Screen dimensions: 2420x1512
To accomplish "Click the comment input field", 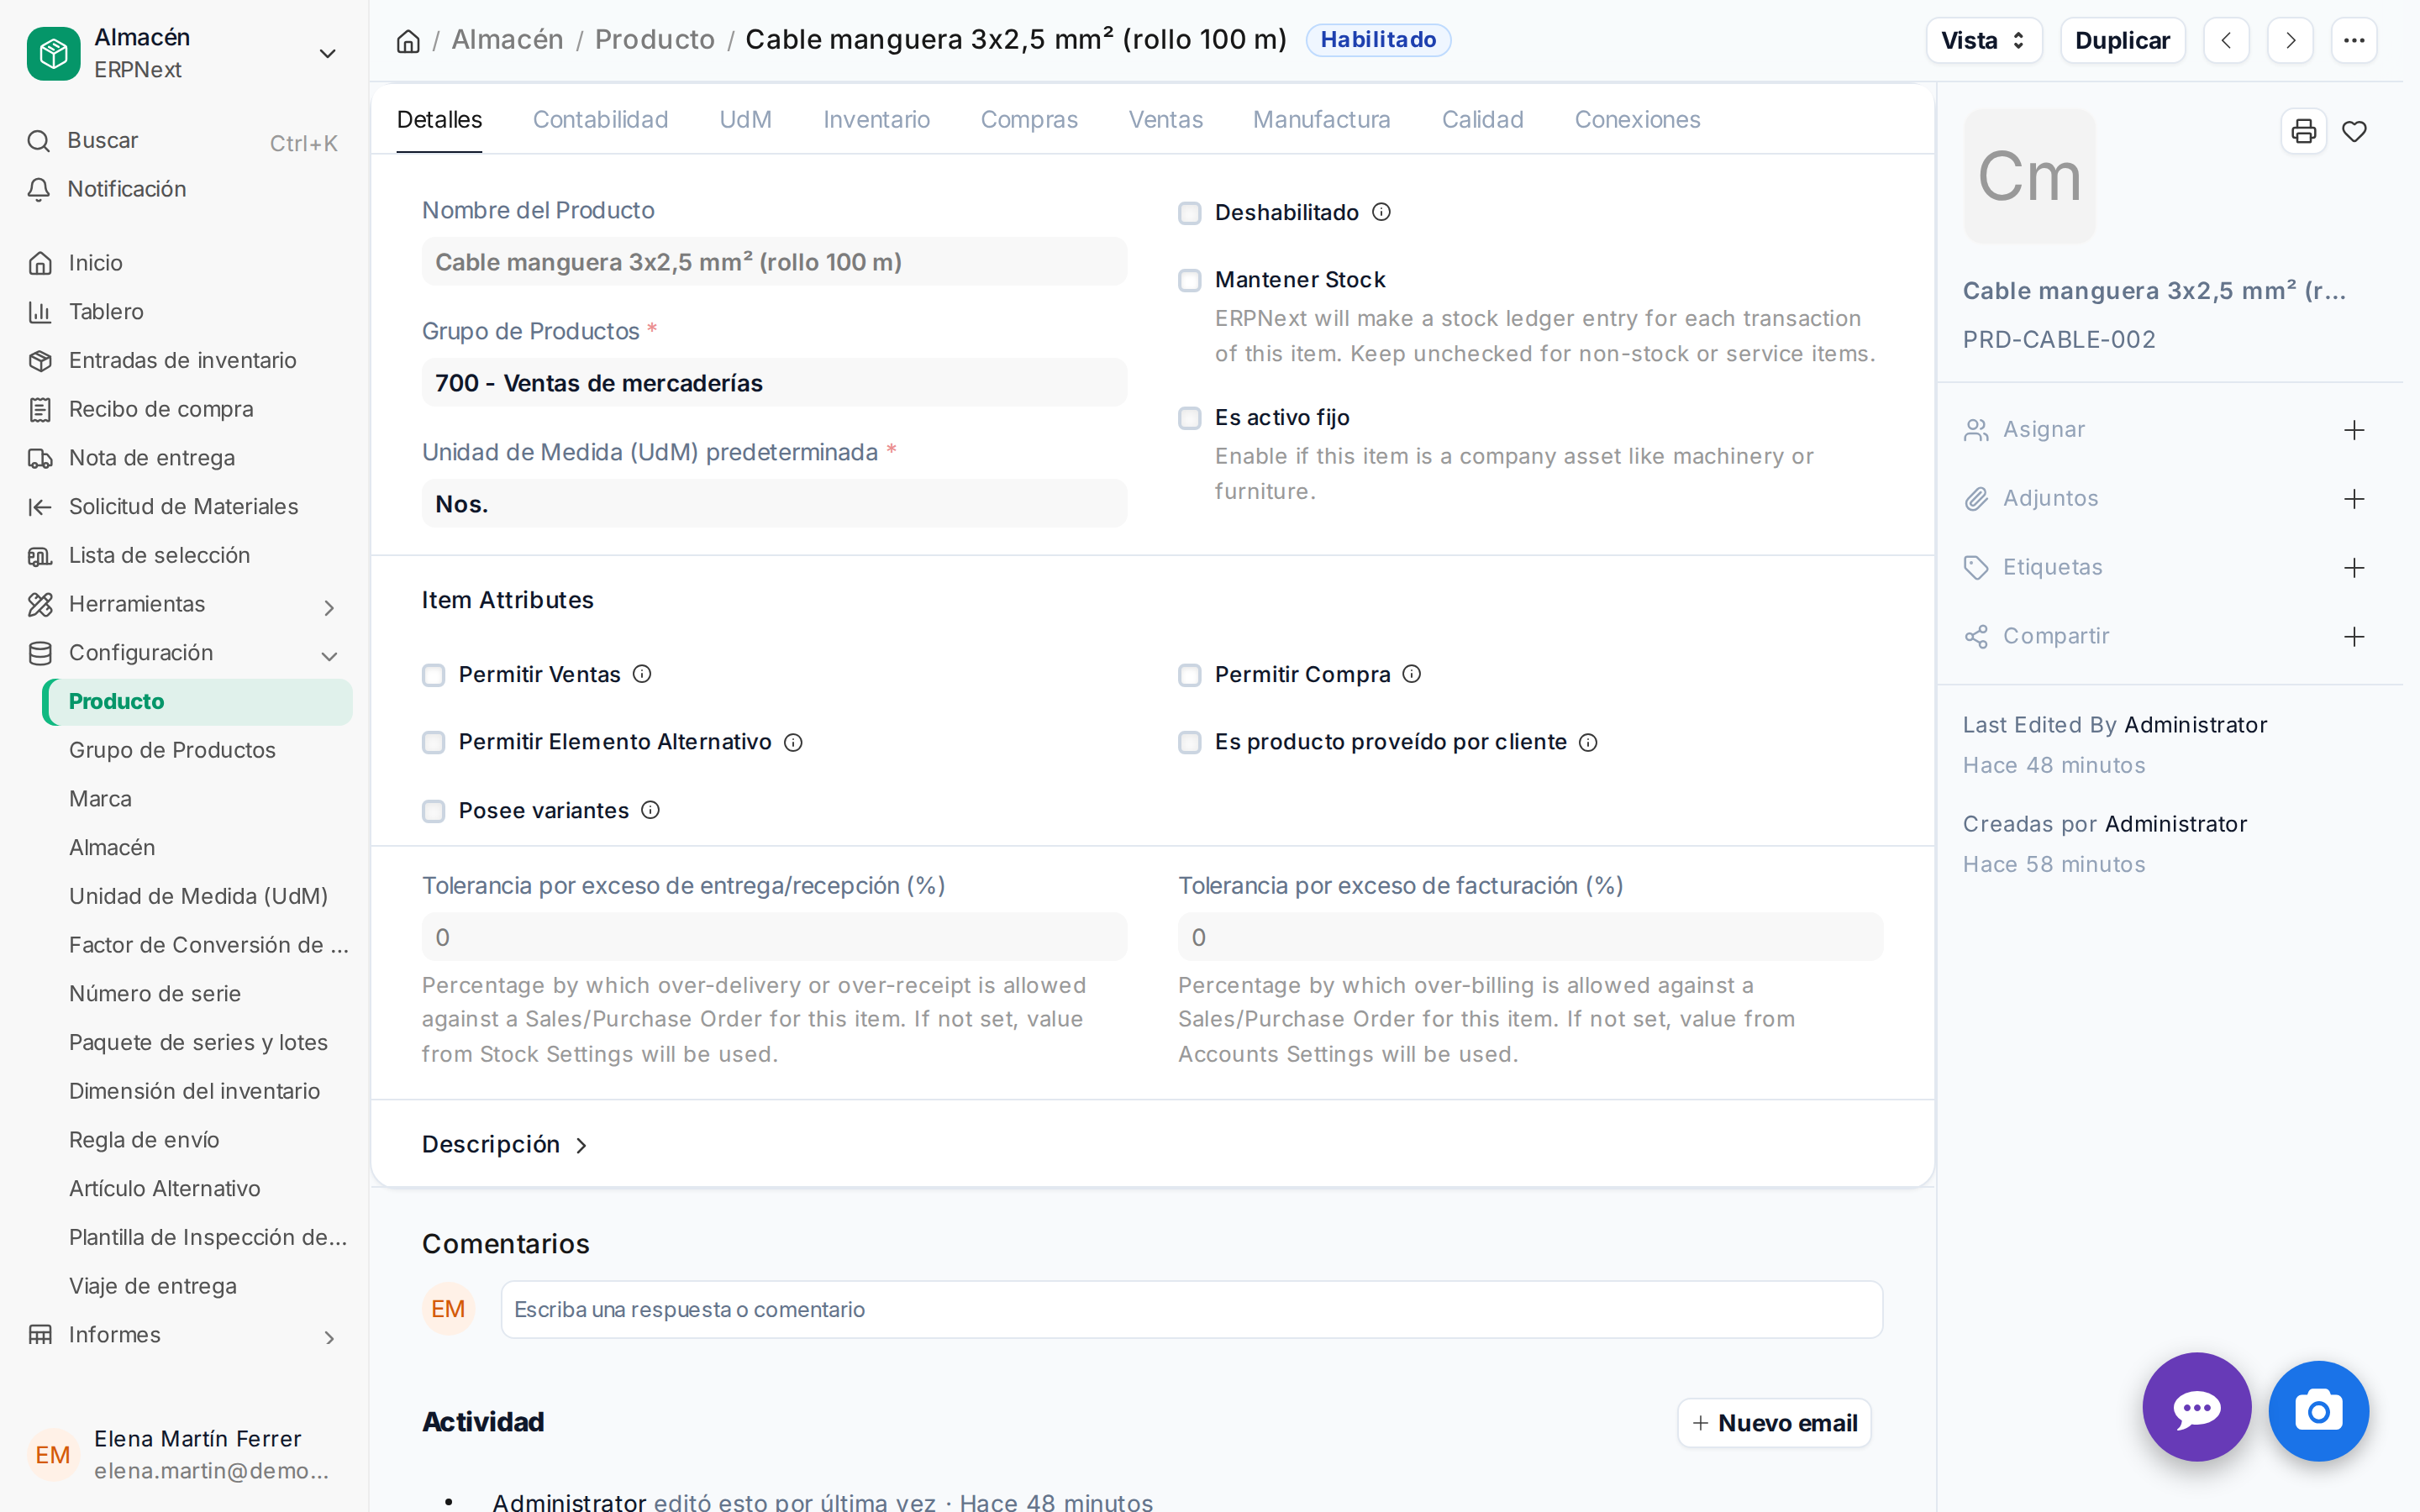I will coord(1191,1309).
